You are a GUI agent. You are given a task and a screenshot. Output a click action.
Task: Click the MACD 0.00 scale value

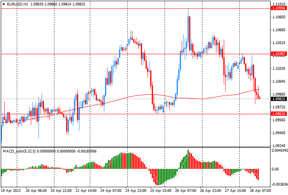[275, 169]
